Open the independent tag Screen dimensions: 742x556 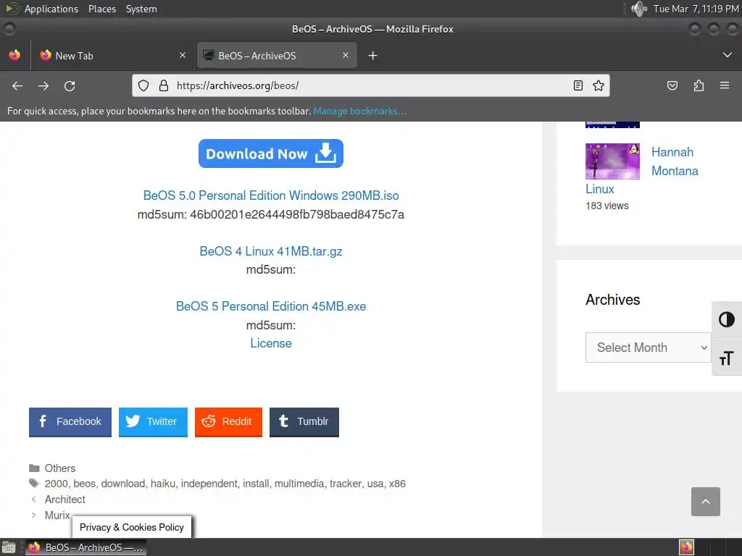click(209, 484)
